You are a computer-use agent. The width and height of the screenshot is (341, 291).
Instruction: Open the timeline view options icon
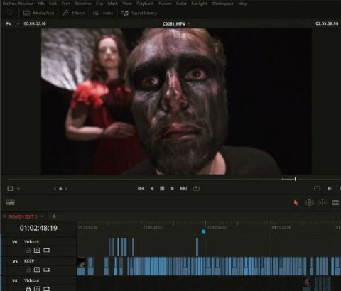pyautogui.click(x=10, y=202)
